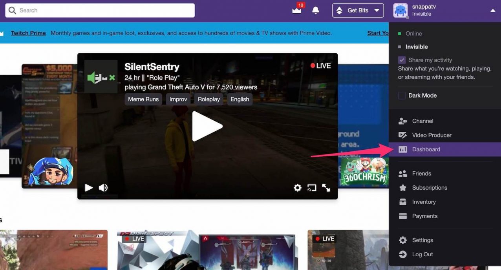
Task: Click the small play button in player
Action: point(89,188)
